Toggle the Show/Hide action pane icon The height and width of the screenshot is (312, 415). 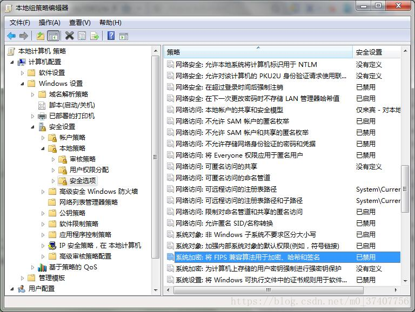124,36
